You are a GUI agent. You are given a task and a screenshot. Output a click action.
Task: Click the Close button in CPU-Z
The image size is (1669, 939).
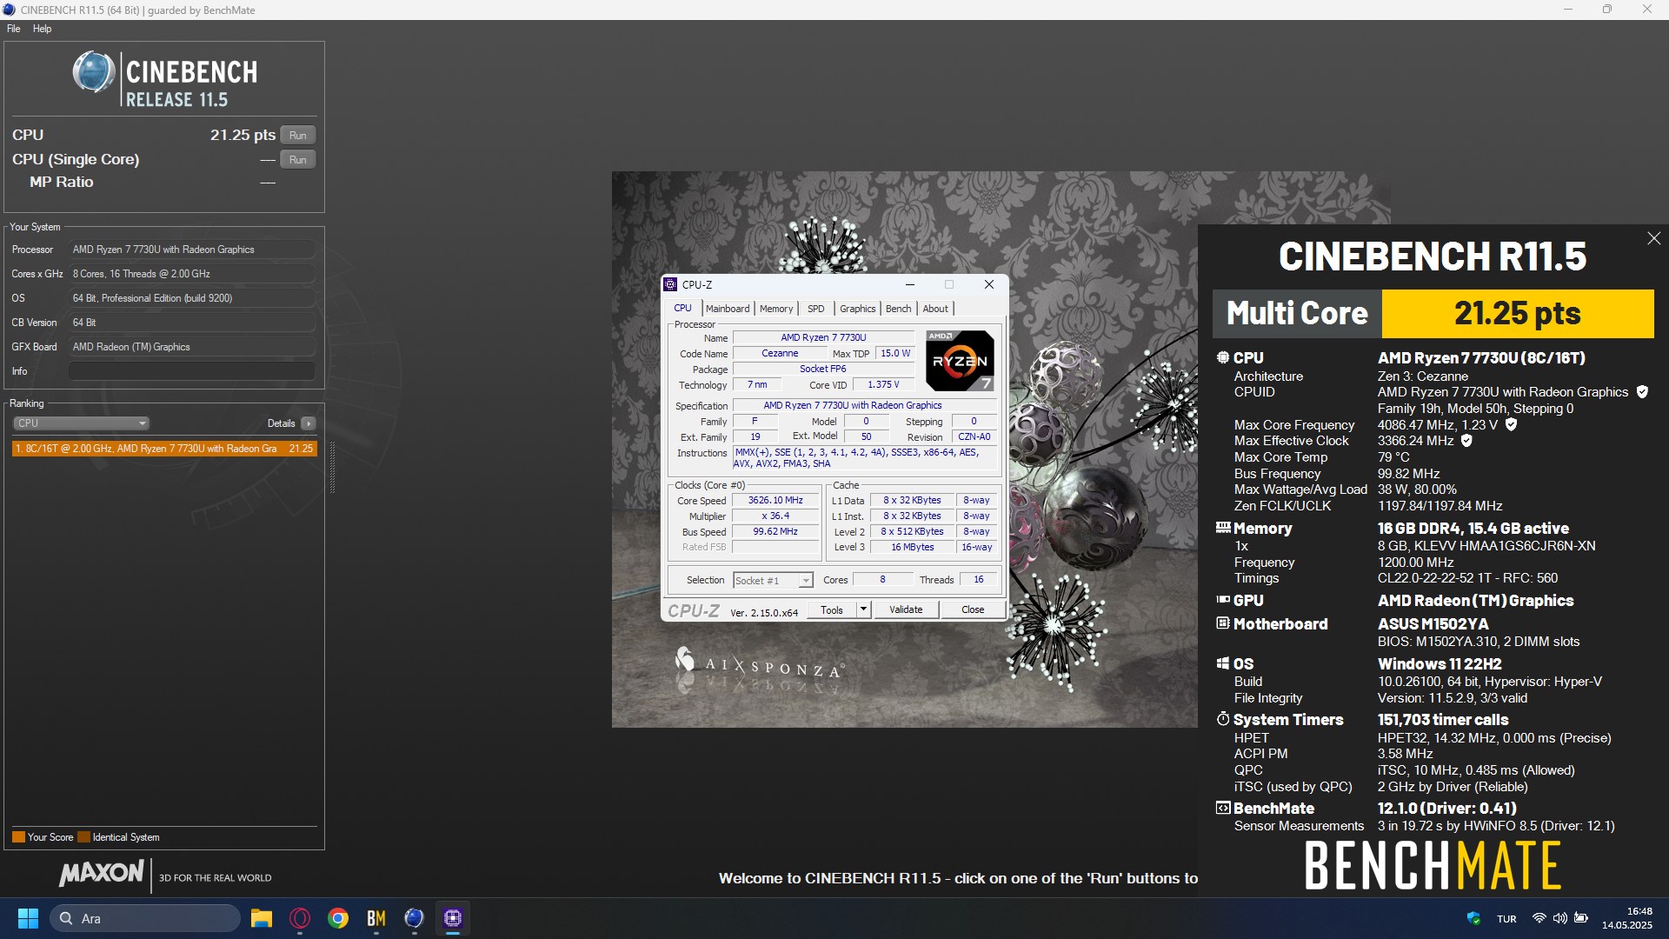point(973,610)
